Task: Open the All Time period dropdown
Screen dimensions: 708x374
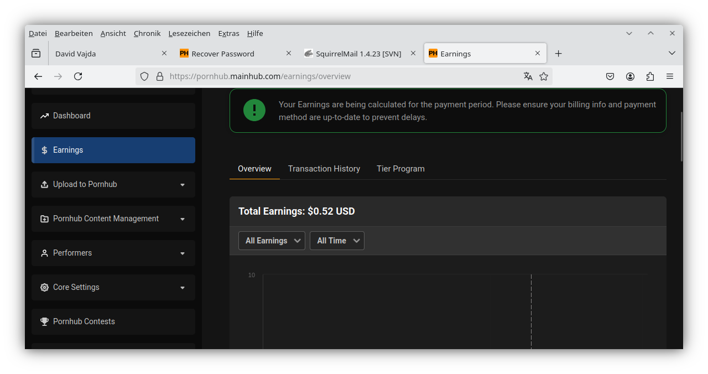Action: coord(337,241)
